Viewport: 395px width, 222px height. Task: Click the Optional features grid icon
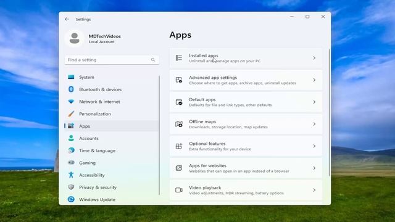pyautogui.click(x=179, y=146)
